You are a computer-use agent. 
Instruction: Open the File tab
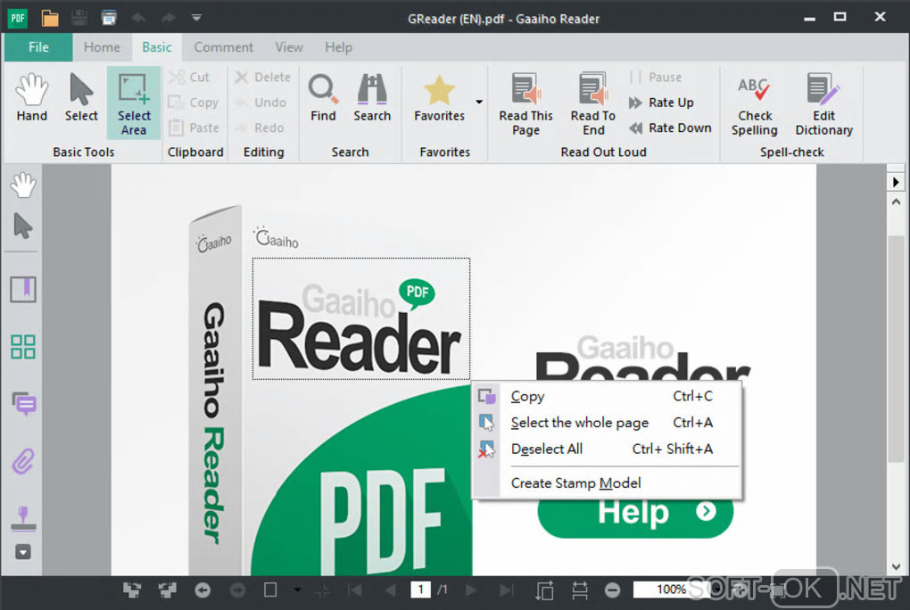tap(38, 47)
